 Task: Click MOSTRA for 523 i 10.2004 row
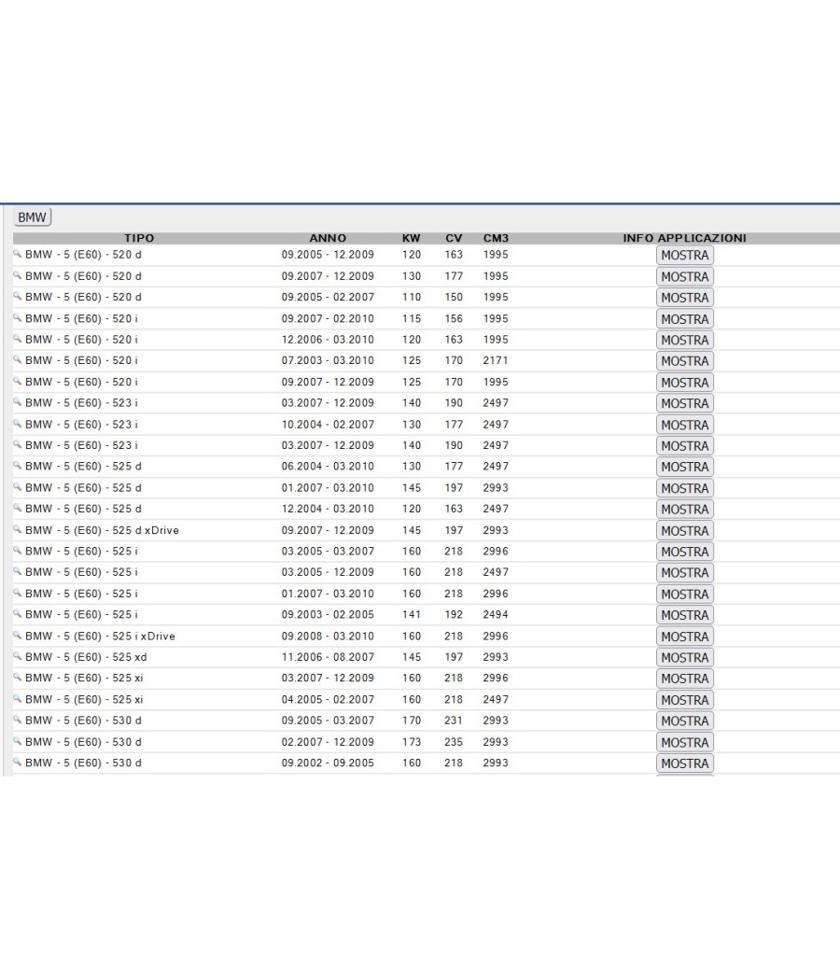click(684, 425)
